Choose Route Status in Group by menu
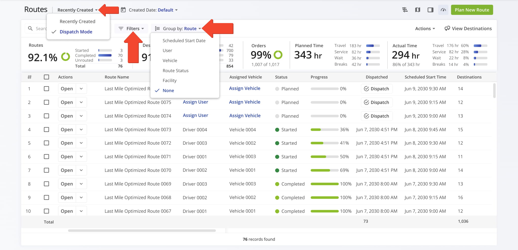518x250 pixels. click(x=176, y=71)
